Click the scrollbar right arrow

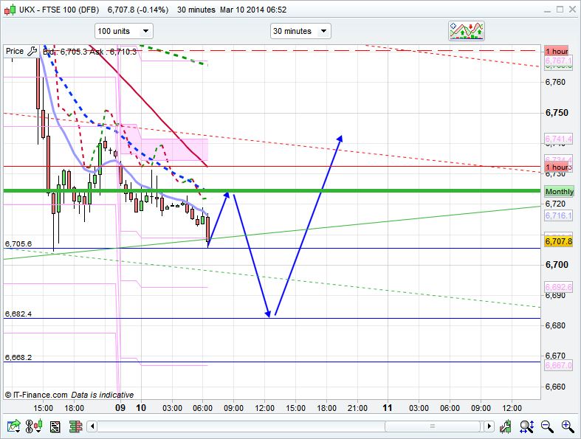click(x=488, y=426)
